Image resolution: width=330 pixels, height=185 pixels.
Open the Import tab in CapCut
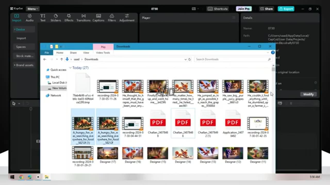16,18
